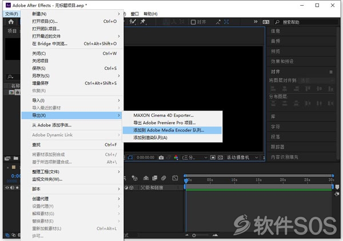Click the RGB channel color icon
Image resolution: width=343 pixels, height=241 pixels.
click(176, 157)
